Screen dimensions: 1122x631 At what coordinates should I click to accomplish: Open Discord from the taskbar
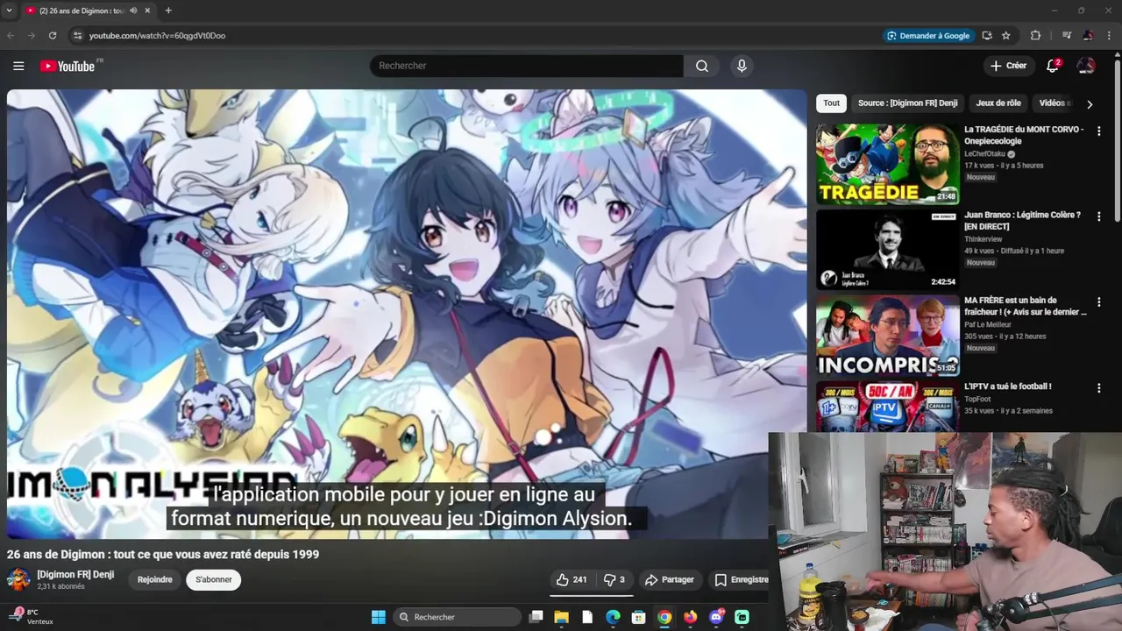716,617
